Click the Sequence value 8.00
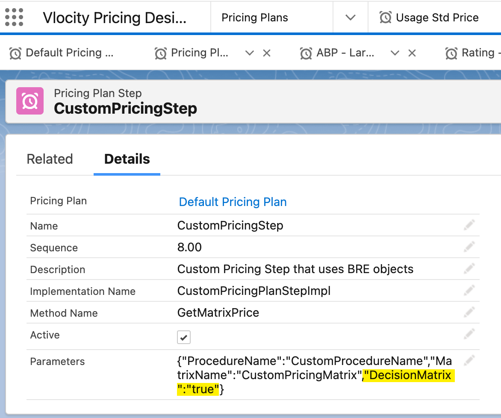Viewport: 501px width, 418px height. tap(189, 247)
